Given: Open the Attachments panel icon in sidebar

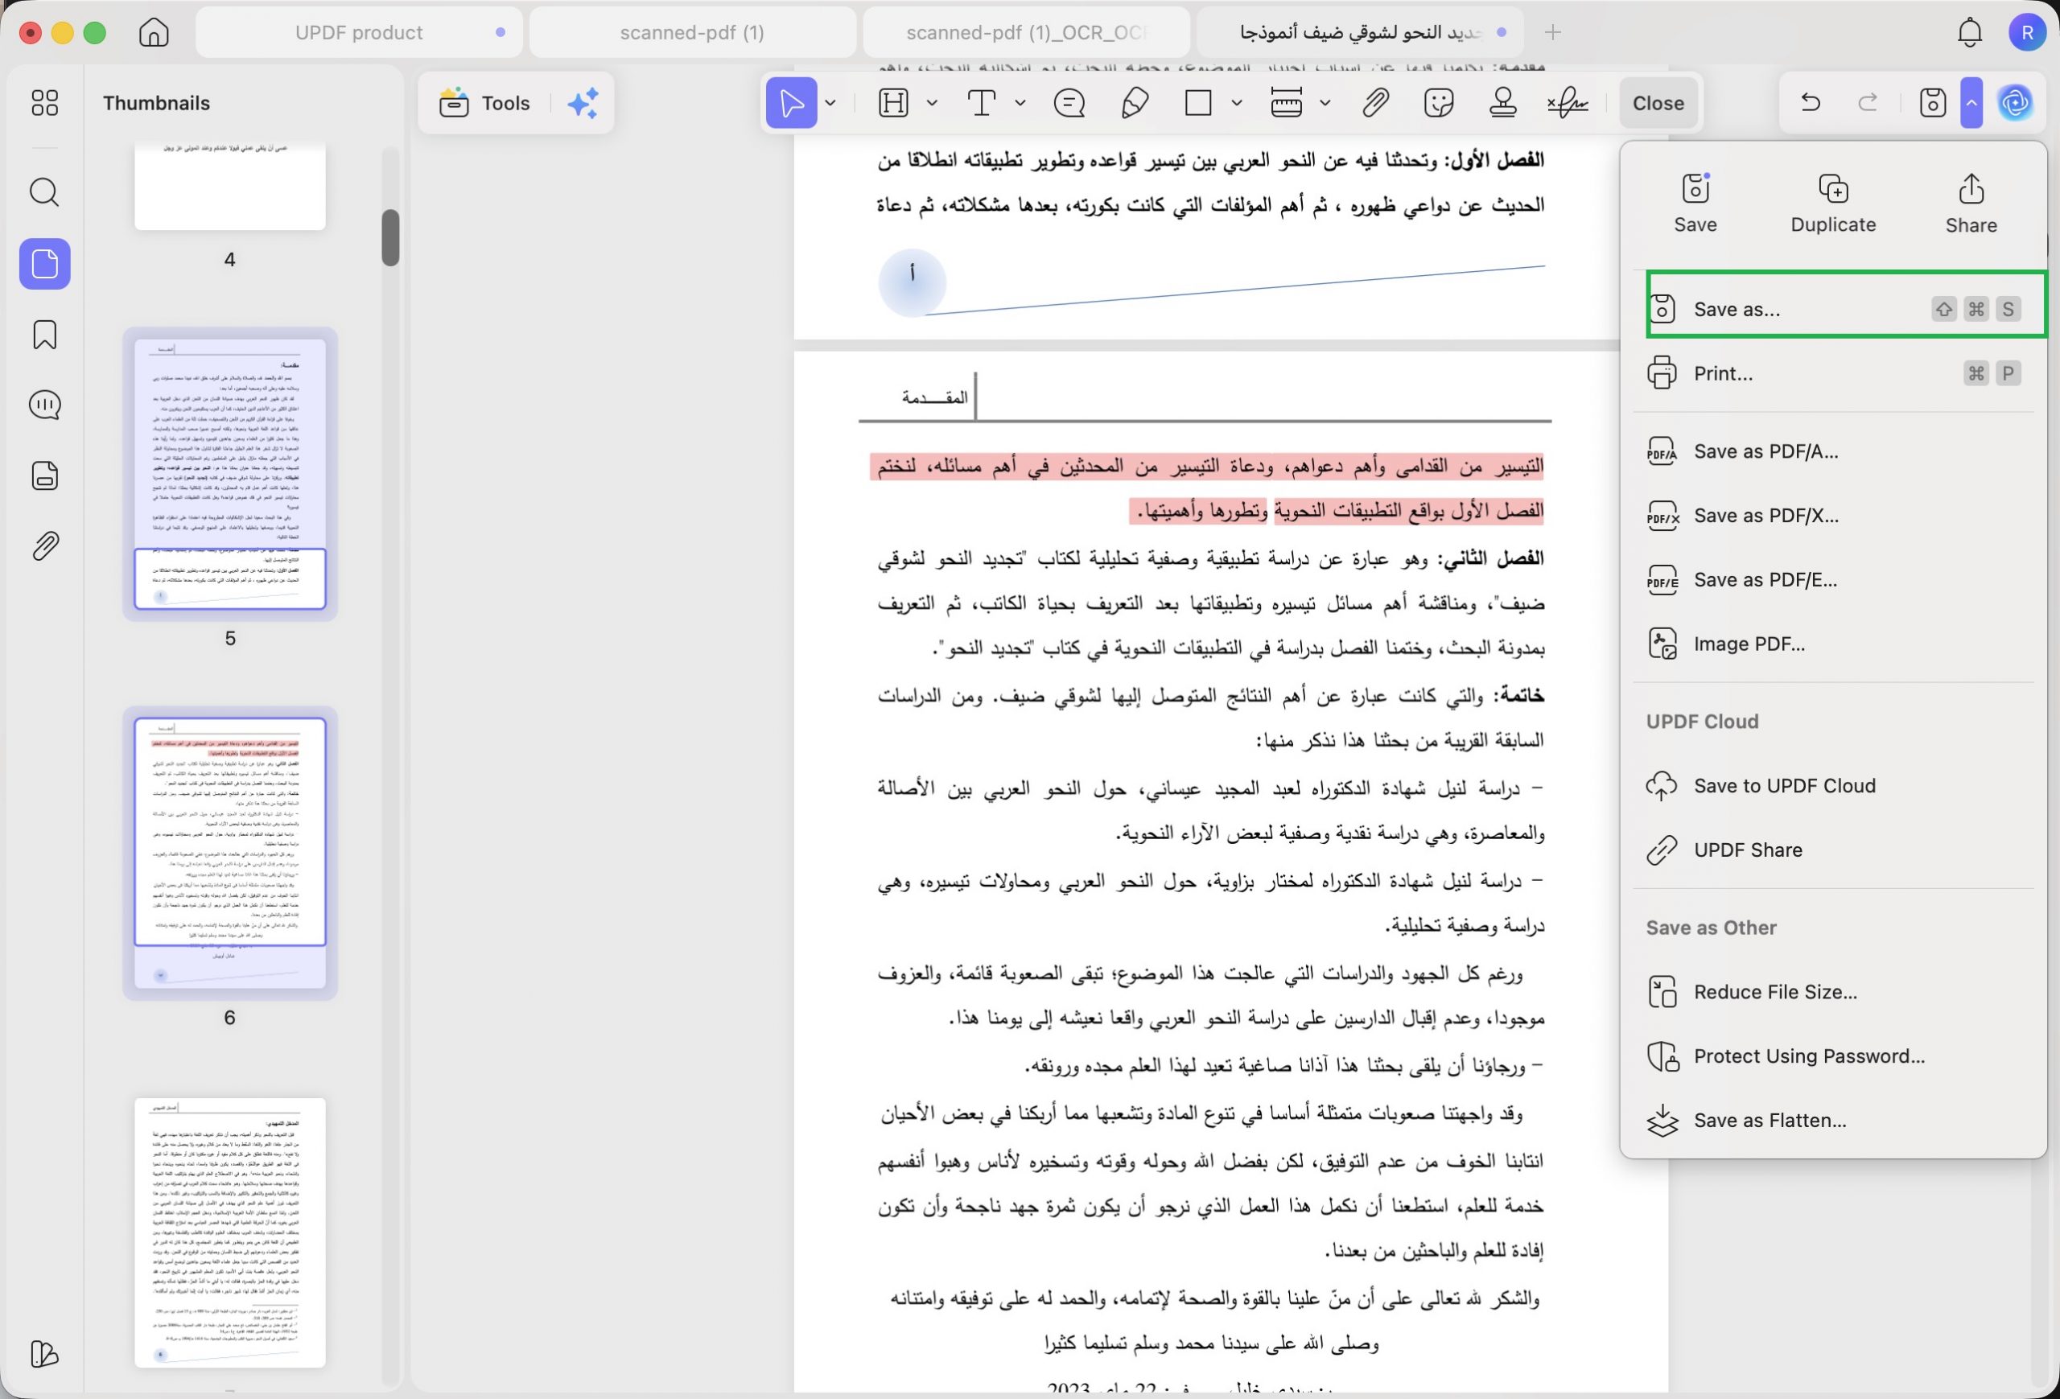Looking at the screenshot, I should coord(44,545).
